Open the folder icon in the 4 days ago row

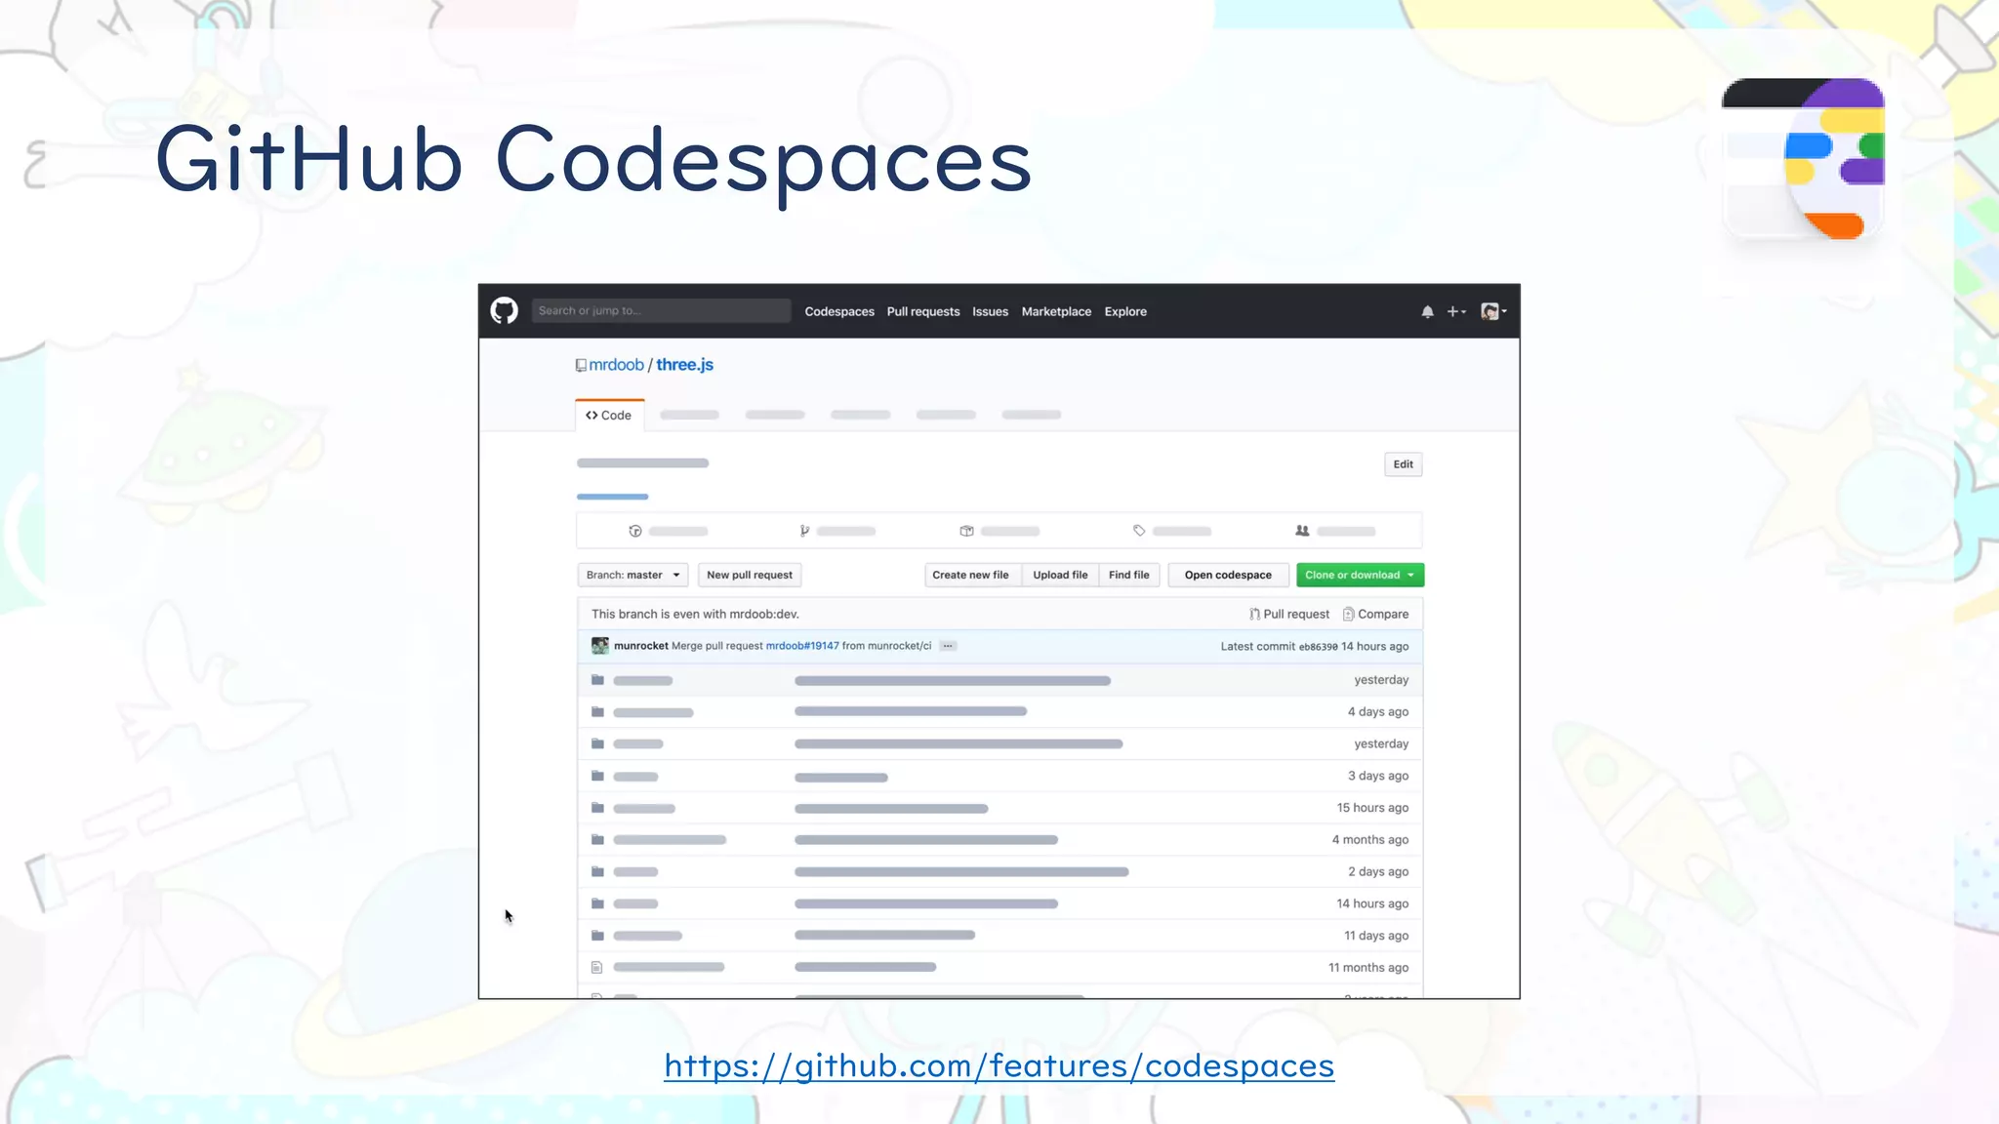(x=597, y=712)
